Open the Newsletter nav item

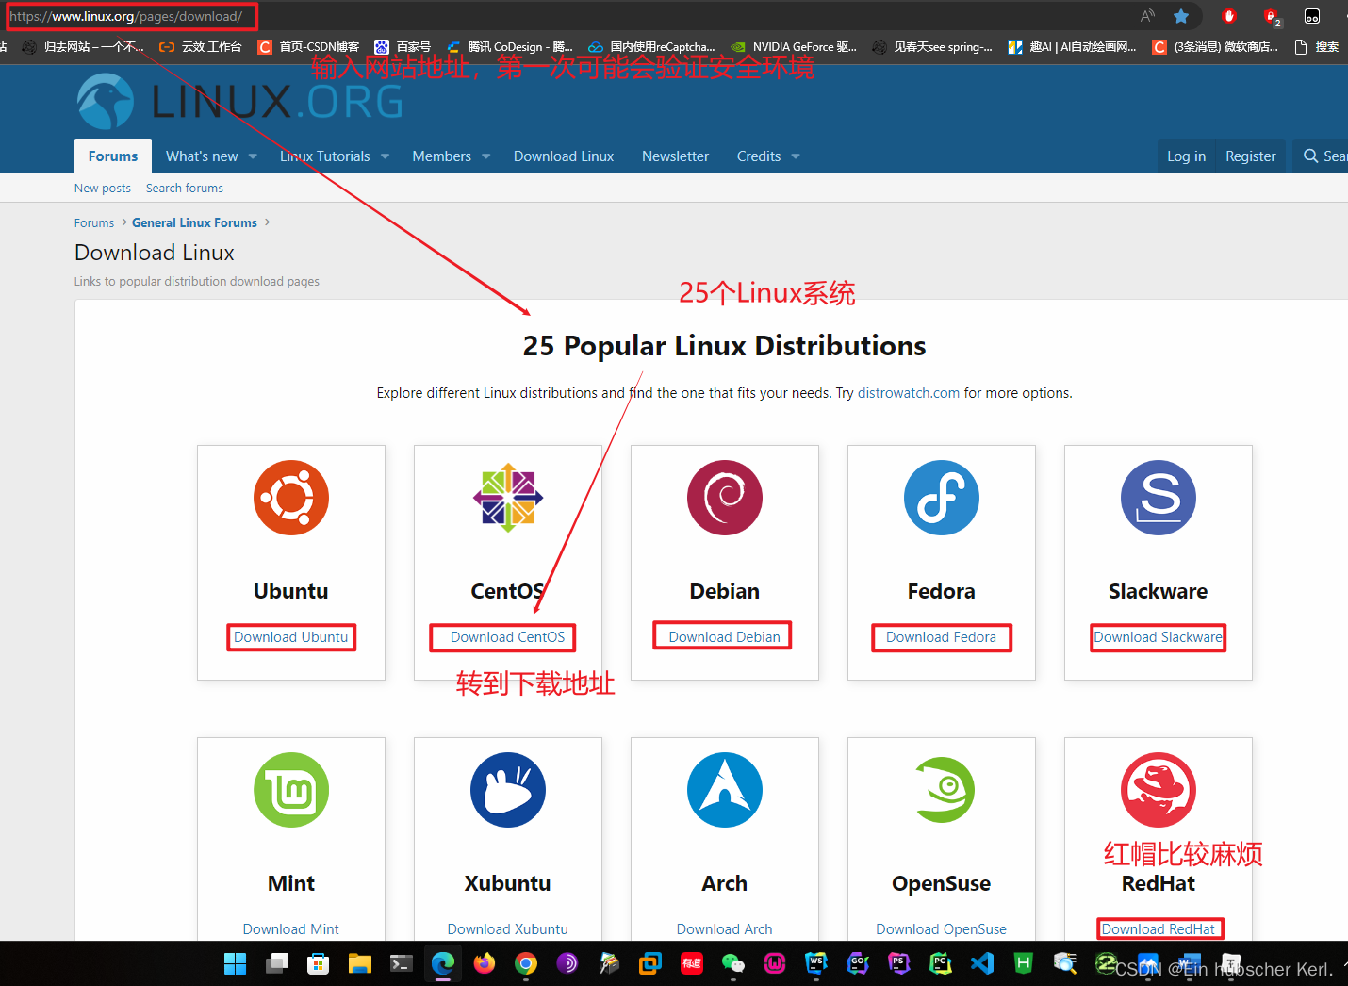[675, 156]
